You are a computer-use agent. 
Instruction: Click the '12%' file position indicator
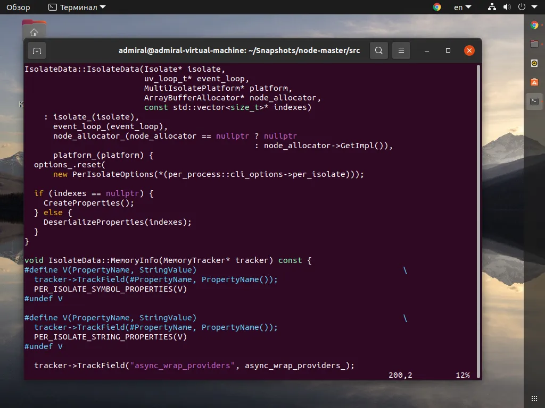463,375
